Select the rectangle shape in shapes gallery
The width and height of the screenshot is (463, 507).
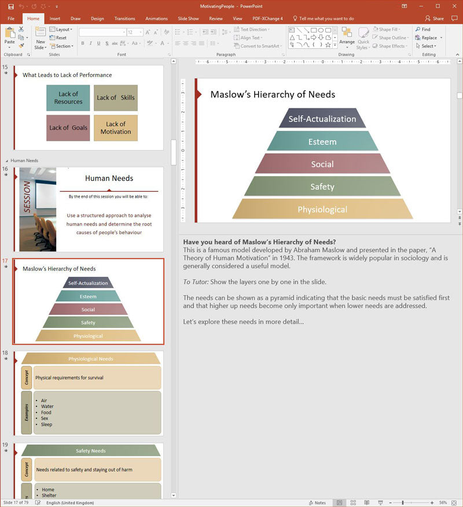tap(314, 30)
